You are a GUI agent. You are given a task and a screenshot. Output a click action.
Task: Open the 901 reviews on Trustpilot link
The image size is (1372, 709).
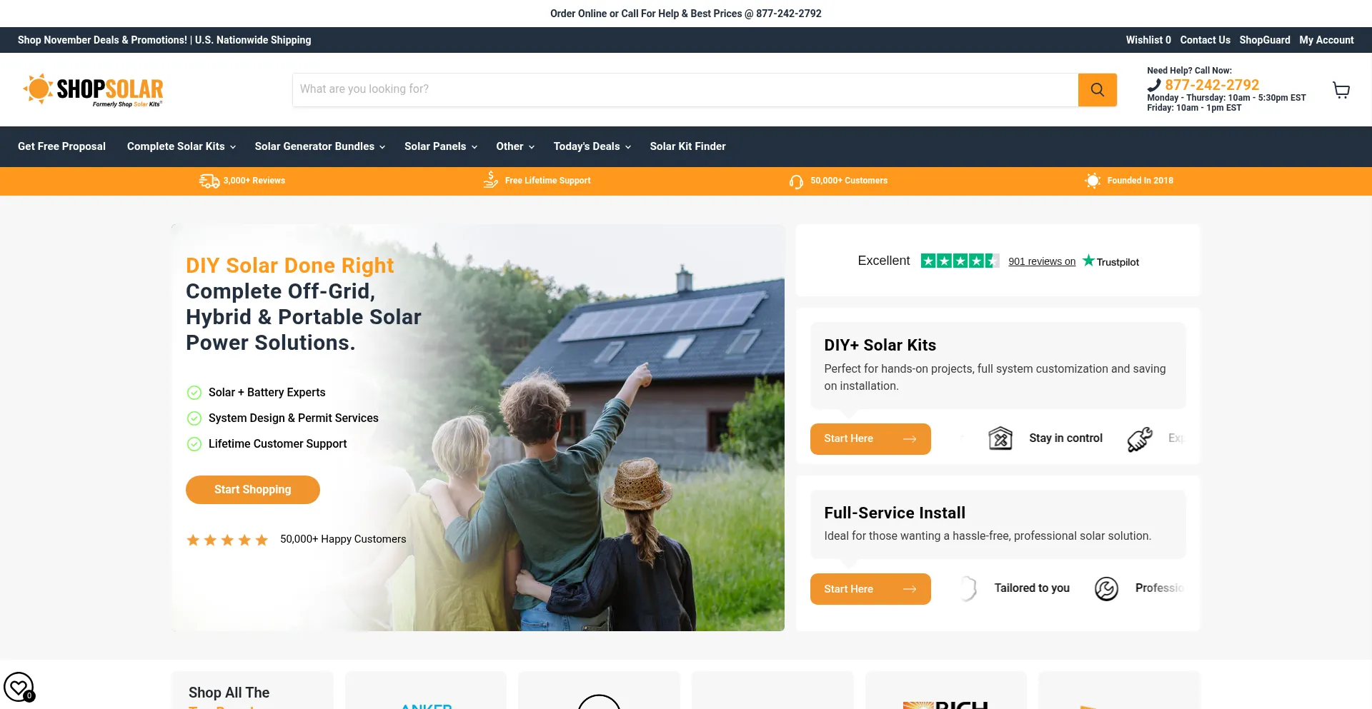point(1042,261)
